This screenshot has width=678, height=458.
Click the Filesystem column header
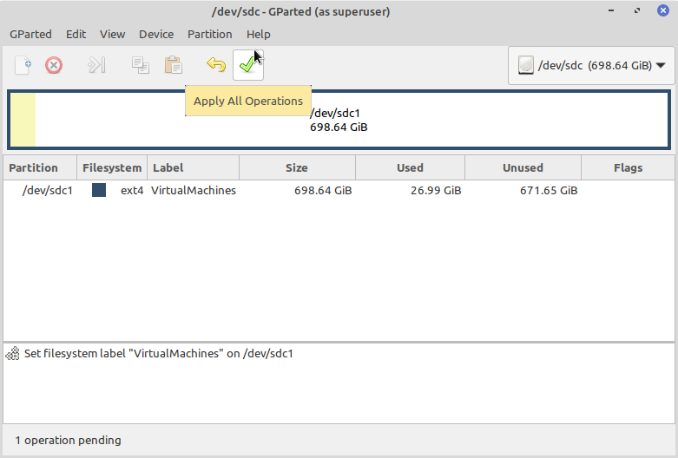pyautogui.click(x=111, y=167)
